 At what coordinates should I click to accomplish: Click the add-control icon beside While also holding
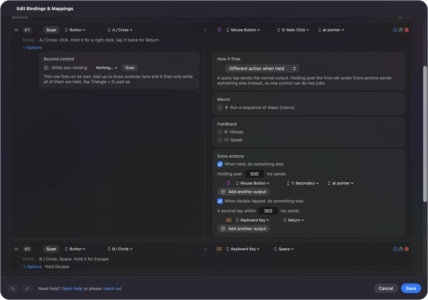tap(46, 68)
